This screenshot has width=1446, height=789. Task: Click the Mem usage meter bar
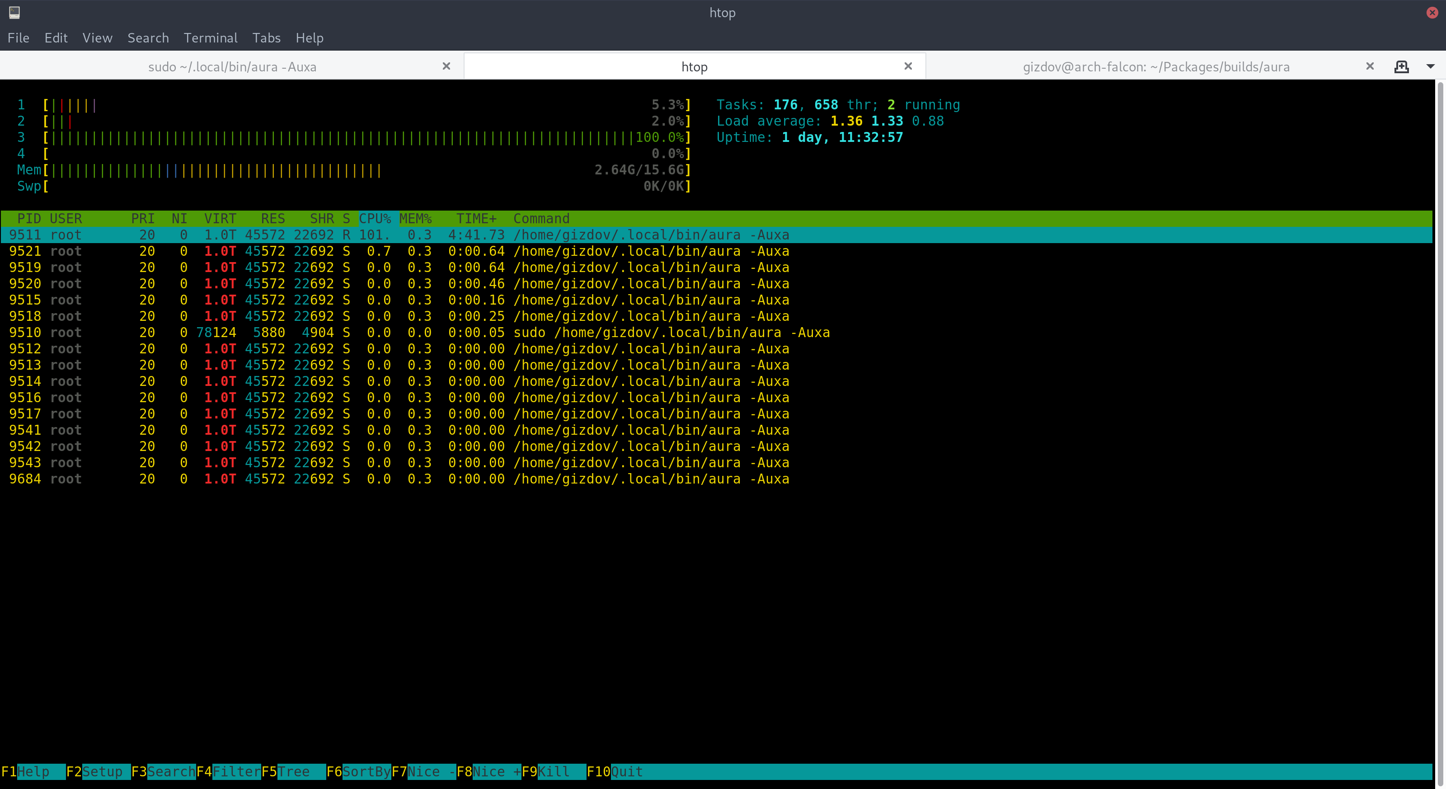354,169
